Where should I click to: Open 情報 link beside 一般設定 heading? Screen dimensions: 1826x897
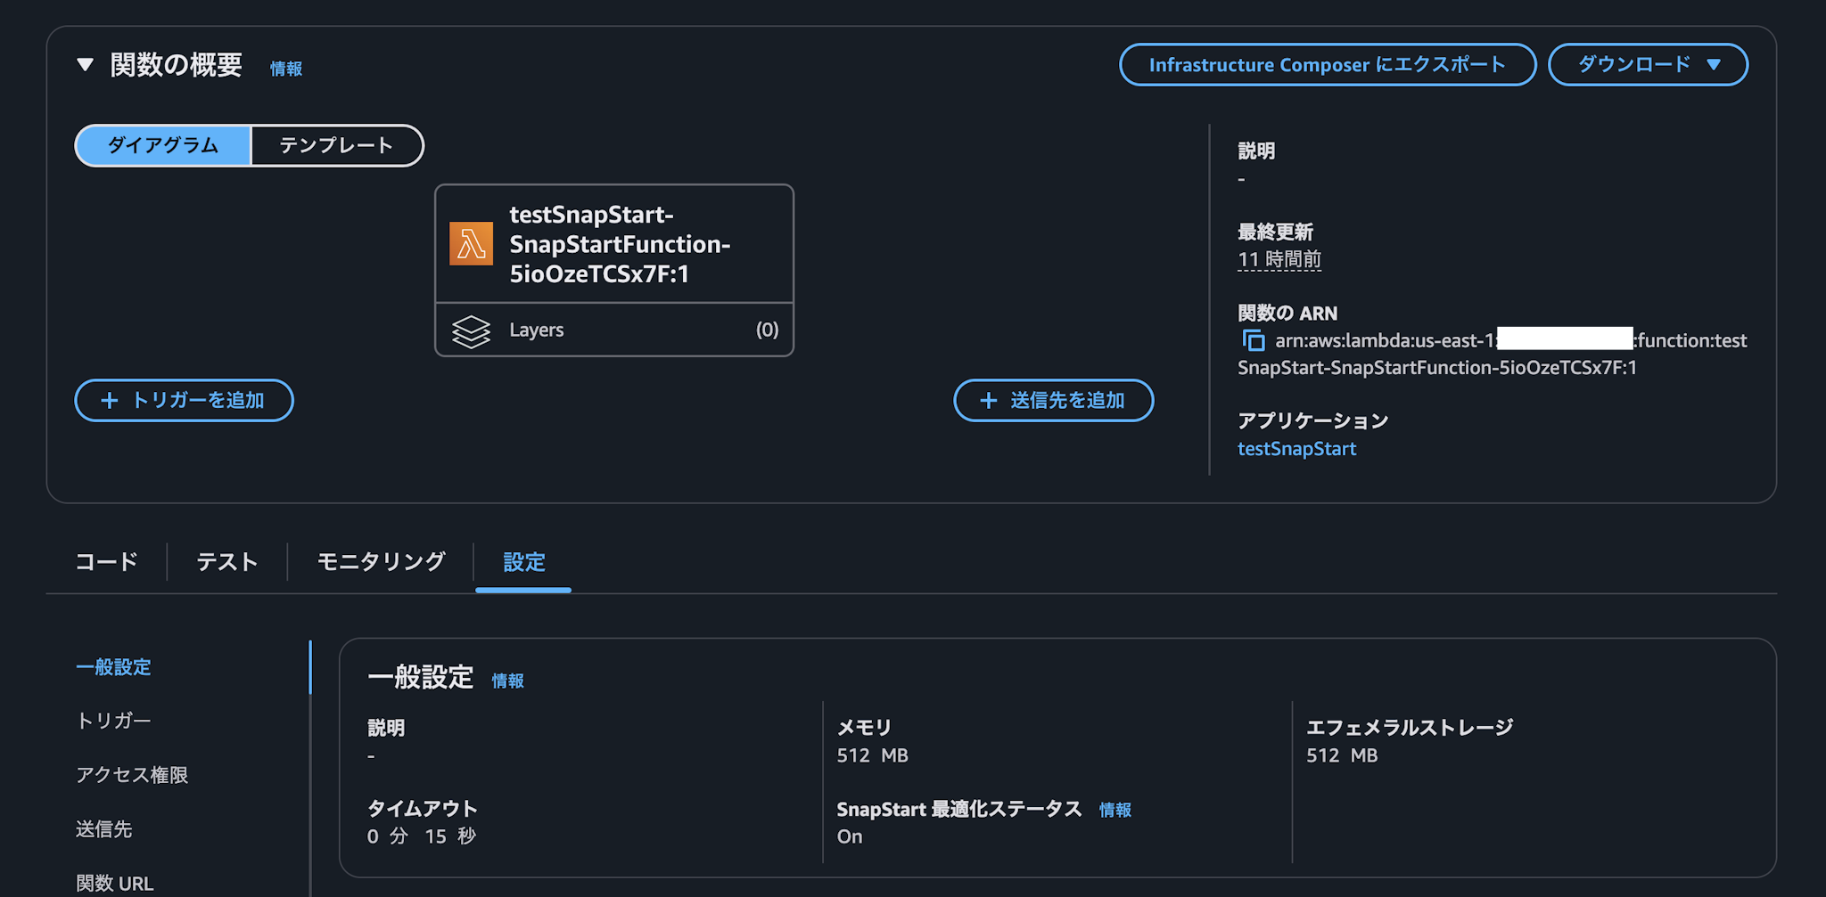pyautogui.click(x=508, y=681)
